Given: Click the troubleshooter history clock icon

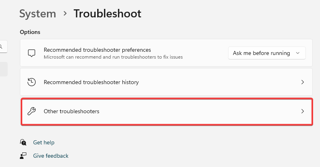Looking at the screenshot, I should (32, 82).
